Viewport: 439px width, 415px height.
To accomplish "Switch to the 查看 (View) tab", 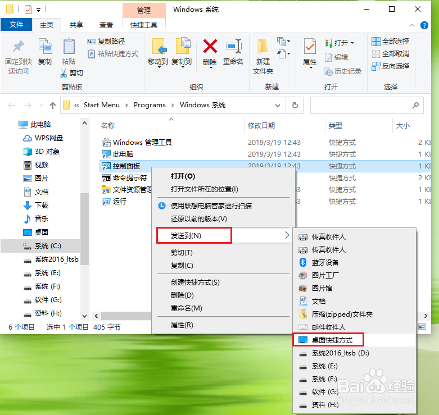I will [106, 25].
